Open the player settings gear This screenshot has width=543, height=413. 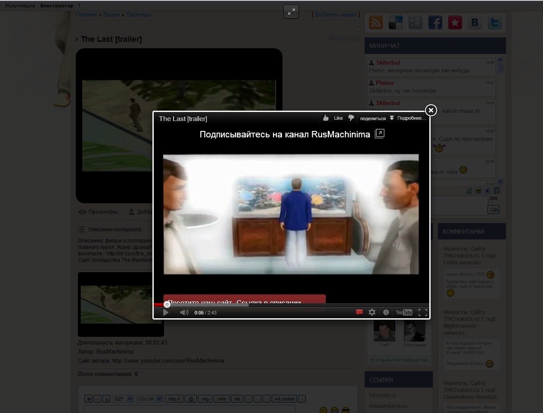click(372, 313)
